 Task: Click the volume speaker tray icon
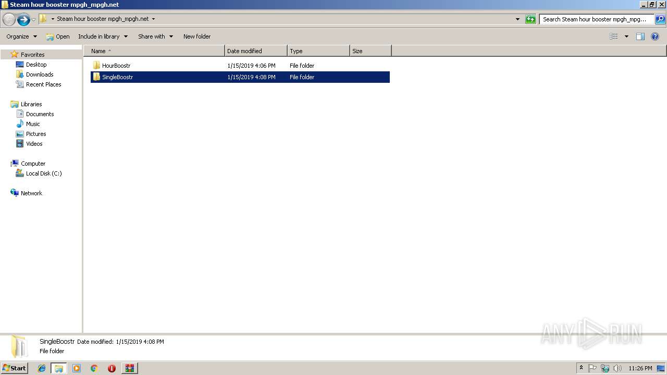tap(617, 368)
